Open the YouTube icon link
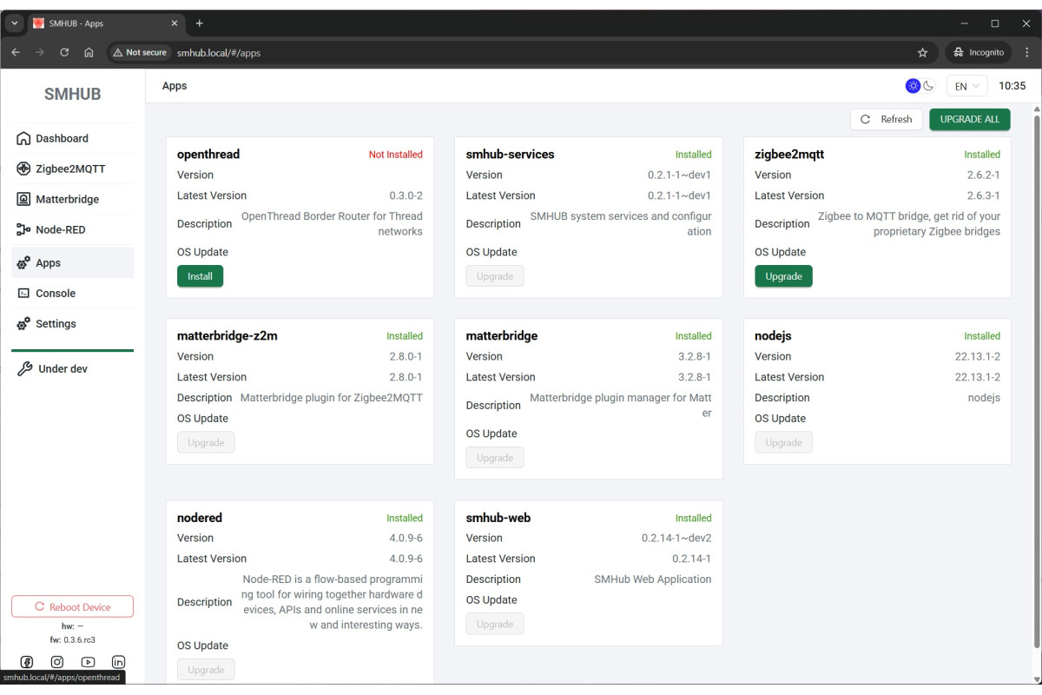Image resolution: width=1042 pixels, height=695 pixels. (88, 662)
